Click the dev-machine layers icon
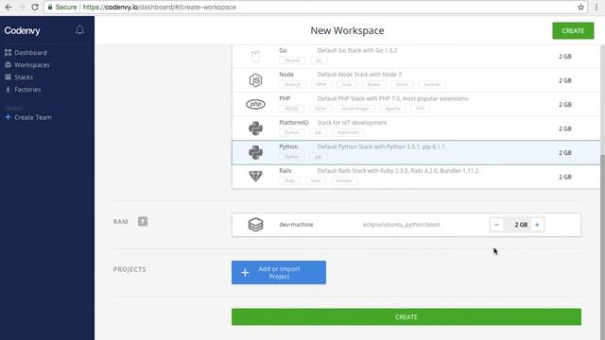The height and width of the screenshot is (340, 605). pyautogui.click(x=255, y=225)
